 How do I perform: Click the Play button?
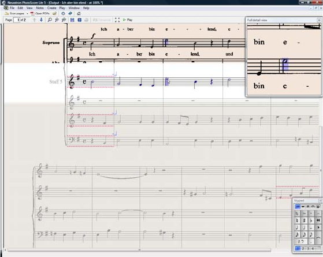(128, 20)
